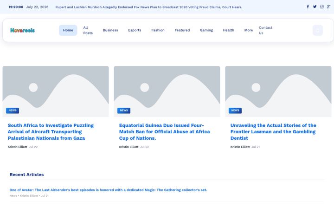Open Equatorial Guinea four-match ban article

[164, 131]
